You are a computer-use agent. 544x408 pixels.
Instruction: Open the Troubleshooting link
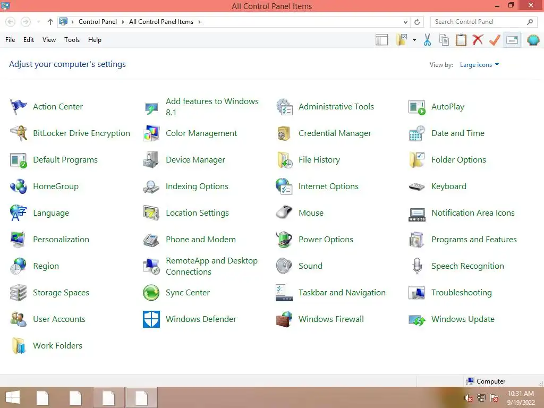[x=462, y=293]
